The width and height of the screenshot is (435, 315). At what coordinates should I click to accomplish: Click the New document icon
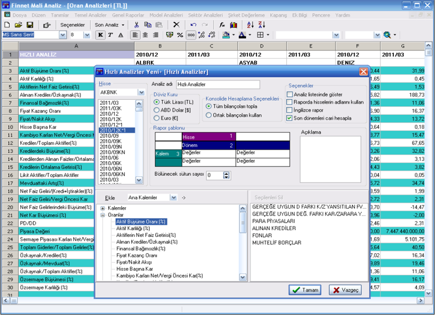tap(7, 25)
